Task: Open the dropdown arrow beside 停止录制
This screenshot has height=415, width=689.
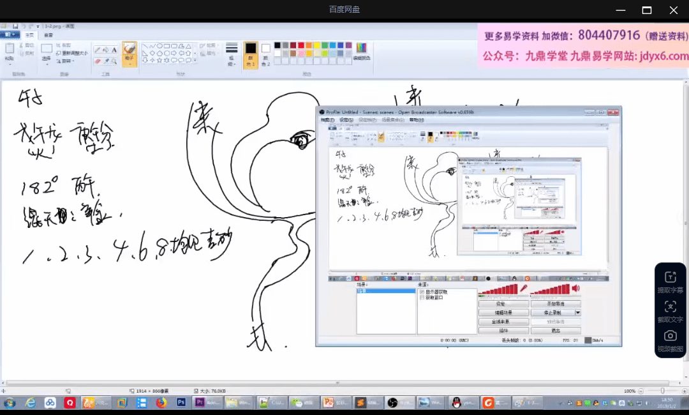Action: (577, 313)
